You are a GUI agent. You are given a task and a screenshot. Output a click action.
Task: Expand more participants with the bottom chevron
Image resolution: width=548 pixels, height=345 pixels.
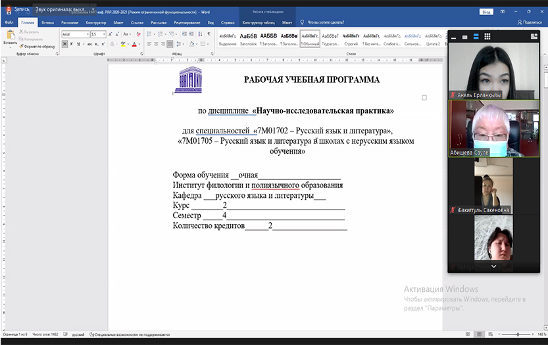coord(494,267)
